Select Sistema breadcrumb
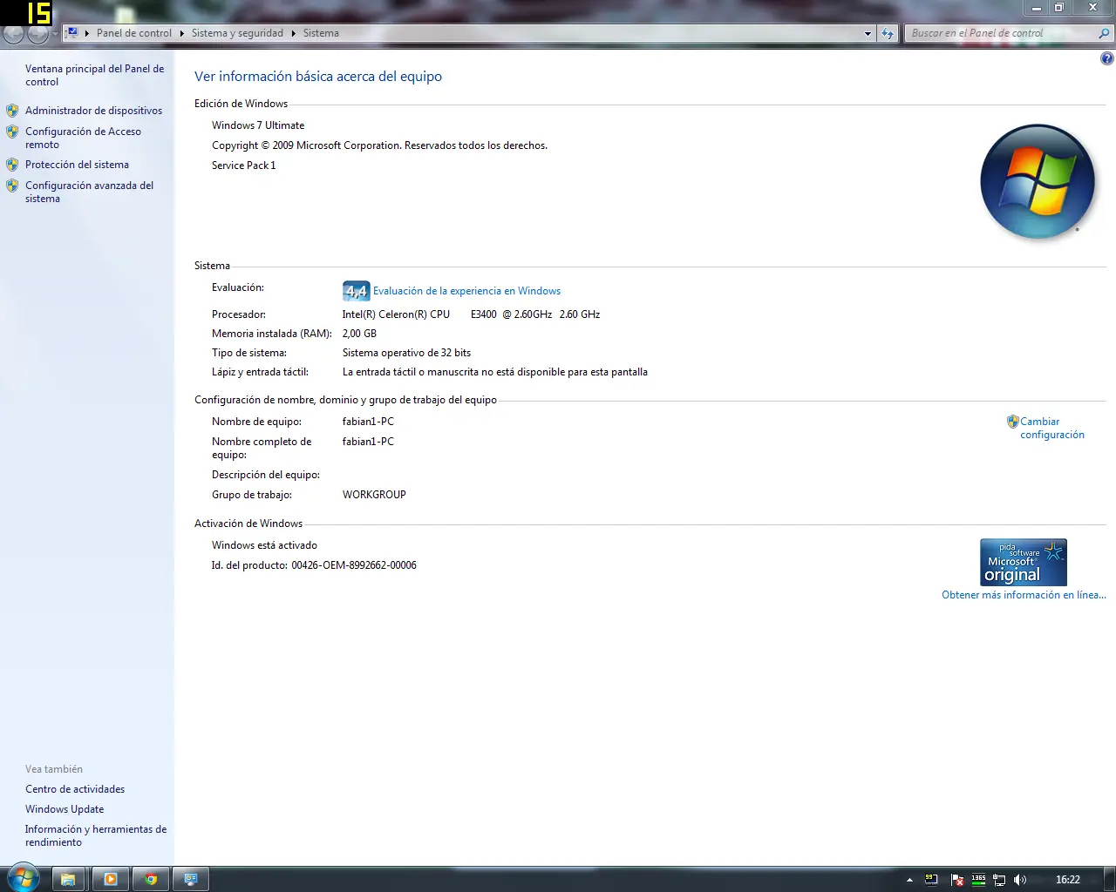The width and height of the screenshot is (1116, 892). [321, 33]
